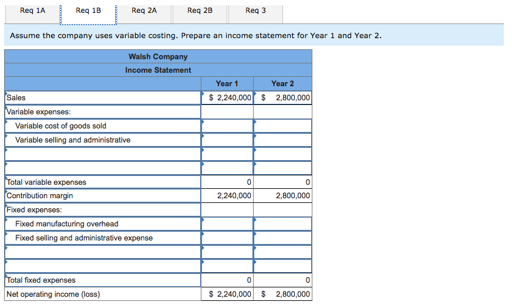This screenshot has width=512, height=305.
Task: Open the blank label dropdown above Total variable expenses
Action: [103, 168]
